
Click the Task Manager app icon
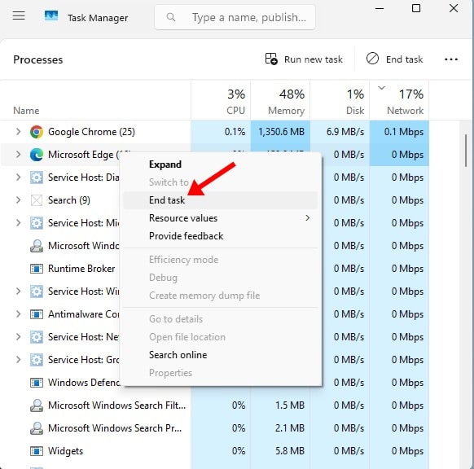51,15
